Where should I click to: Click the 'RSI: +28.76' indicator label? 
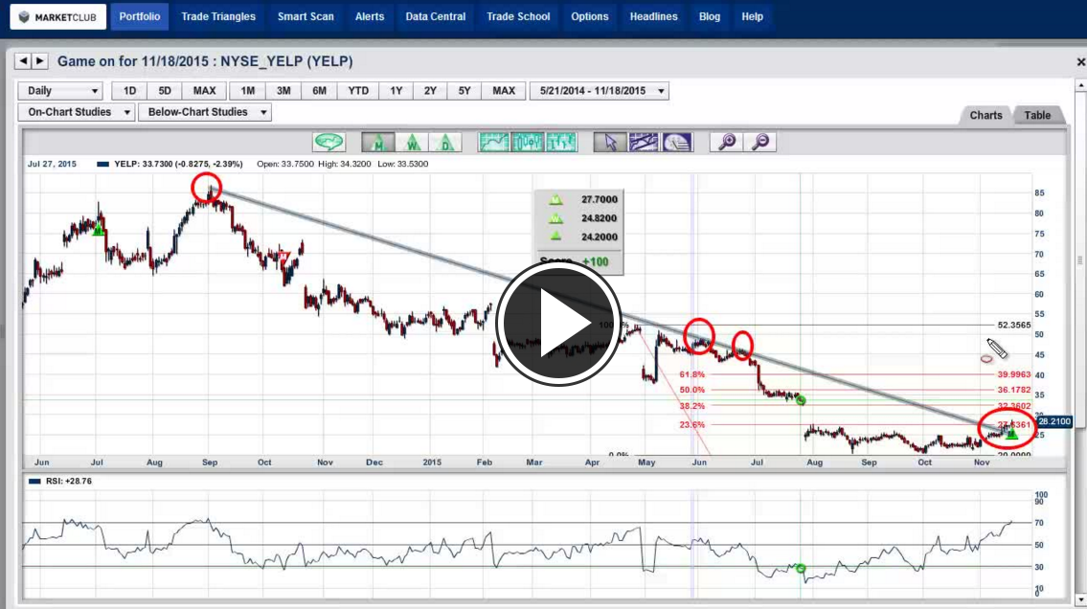pos(69,481)
